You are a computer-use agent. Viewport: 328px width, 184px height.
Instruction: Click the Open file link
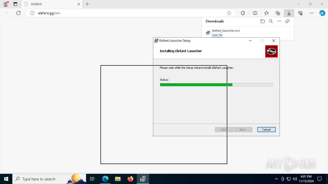[217, 35]
